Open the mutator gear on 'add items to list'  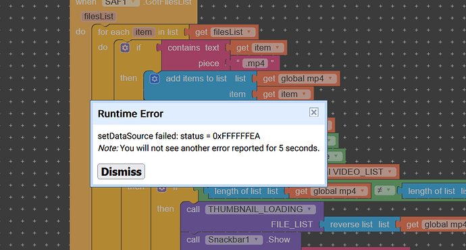[154, 79]
